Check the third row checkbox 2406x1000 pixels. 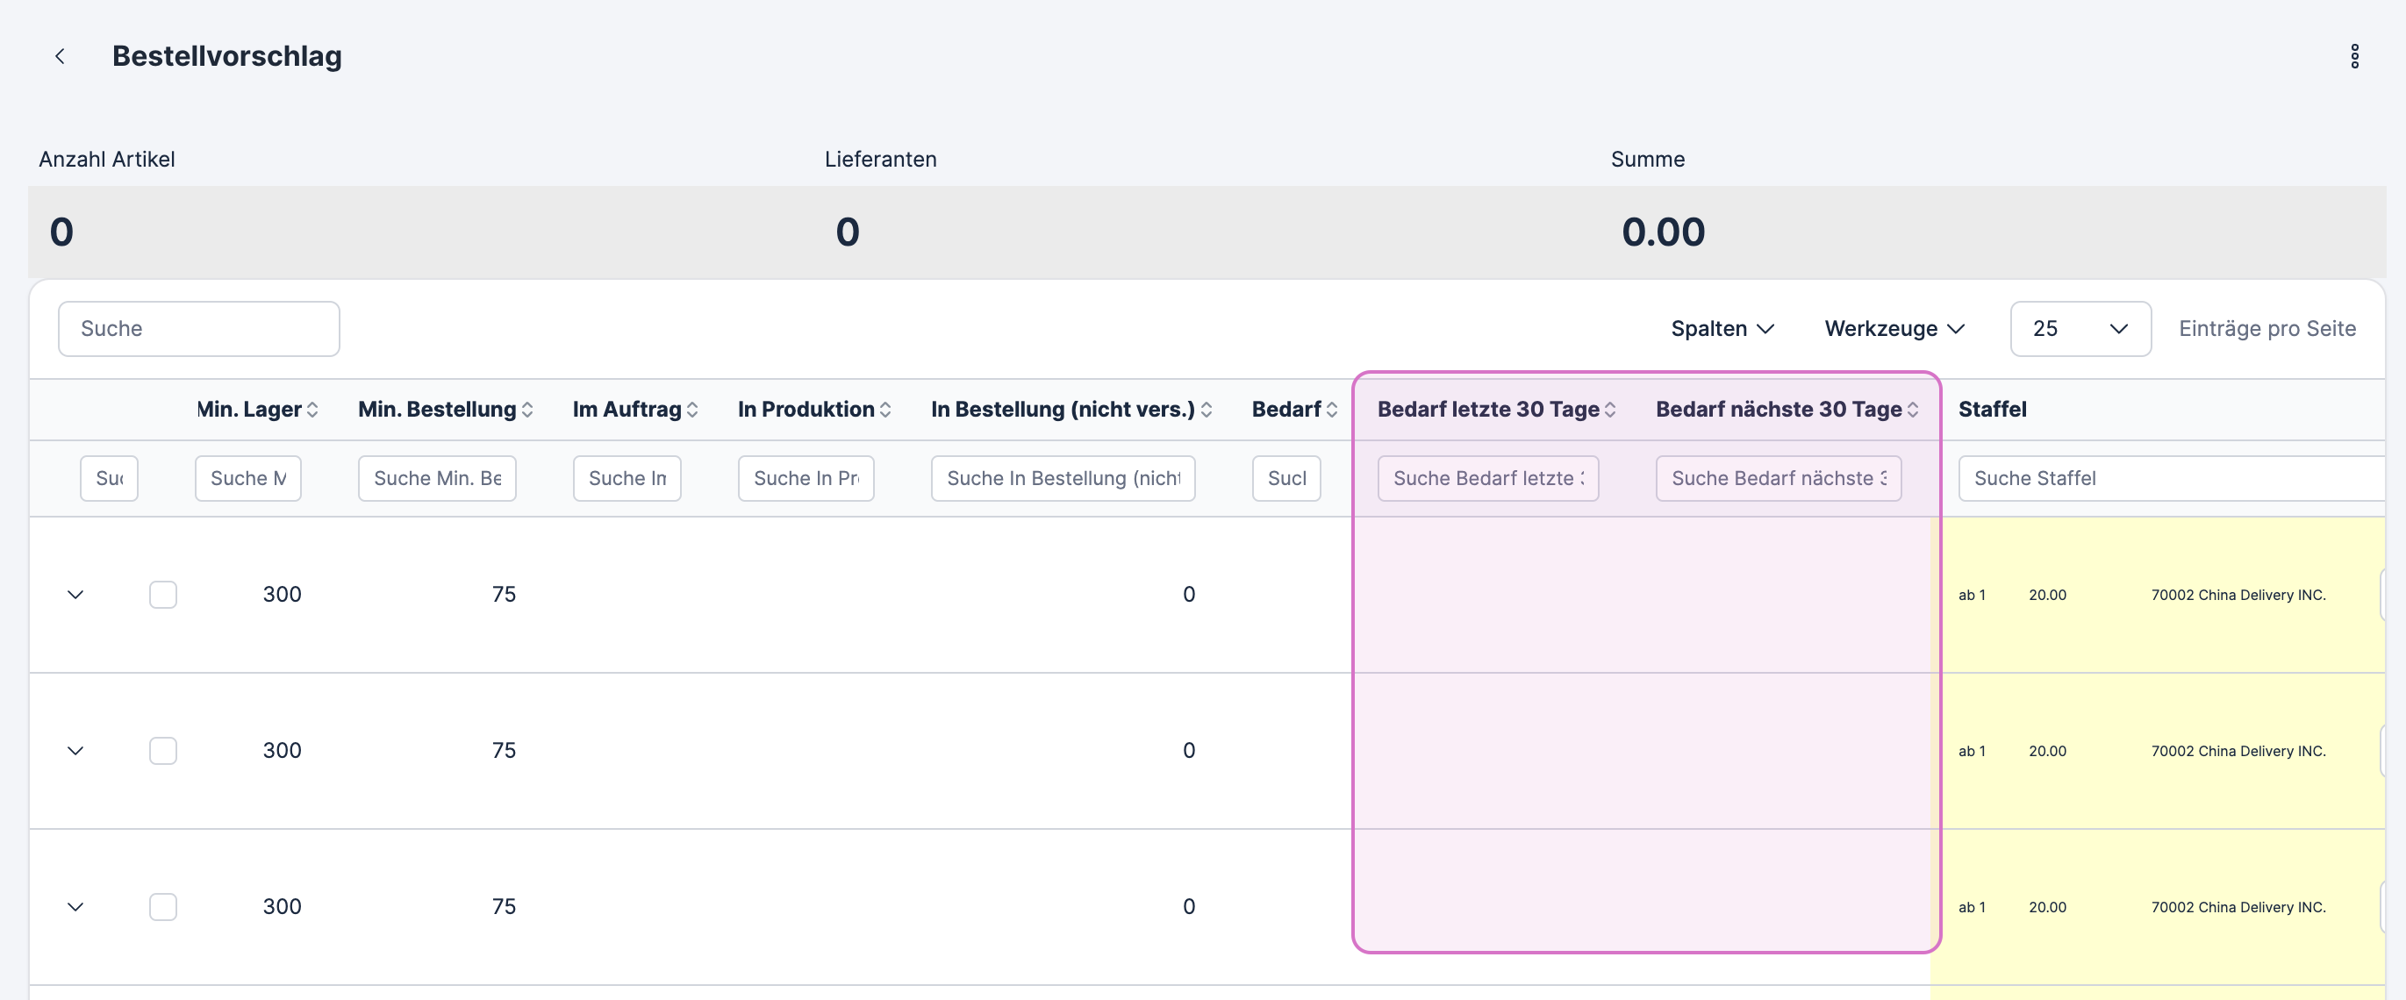[x=163, y=907]
